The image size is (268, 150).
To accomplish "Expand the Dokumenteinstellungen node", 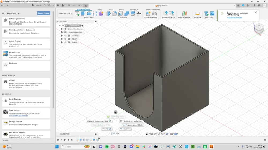I will [62, 29].
